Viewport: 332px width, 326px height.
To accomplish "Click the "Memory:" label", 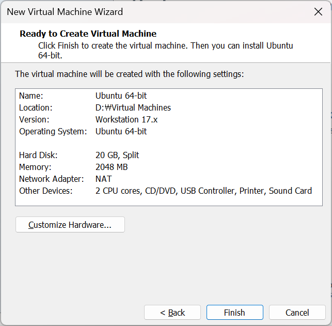I will [35, 167].
